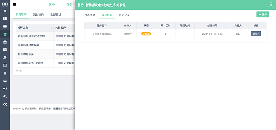
Task: Click the 任务名称 column header
Action: click(x=102, y=25)
